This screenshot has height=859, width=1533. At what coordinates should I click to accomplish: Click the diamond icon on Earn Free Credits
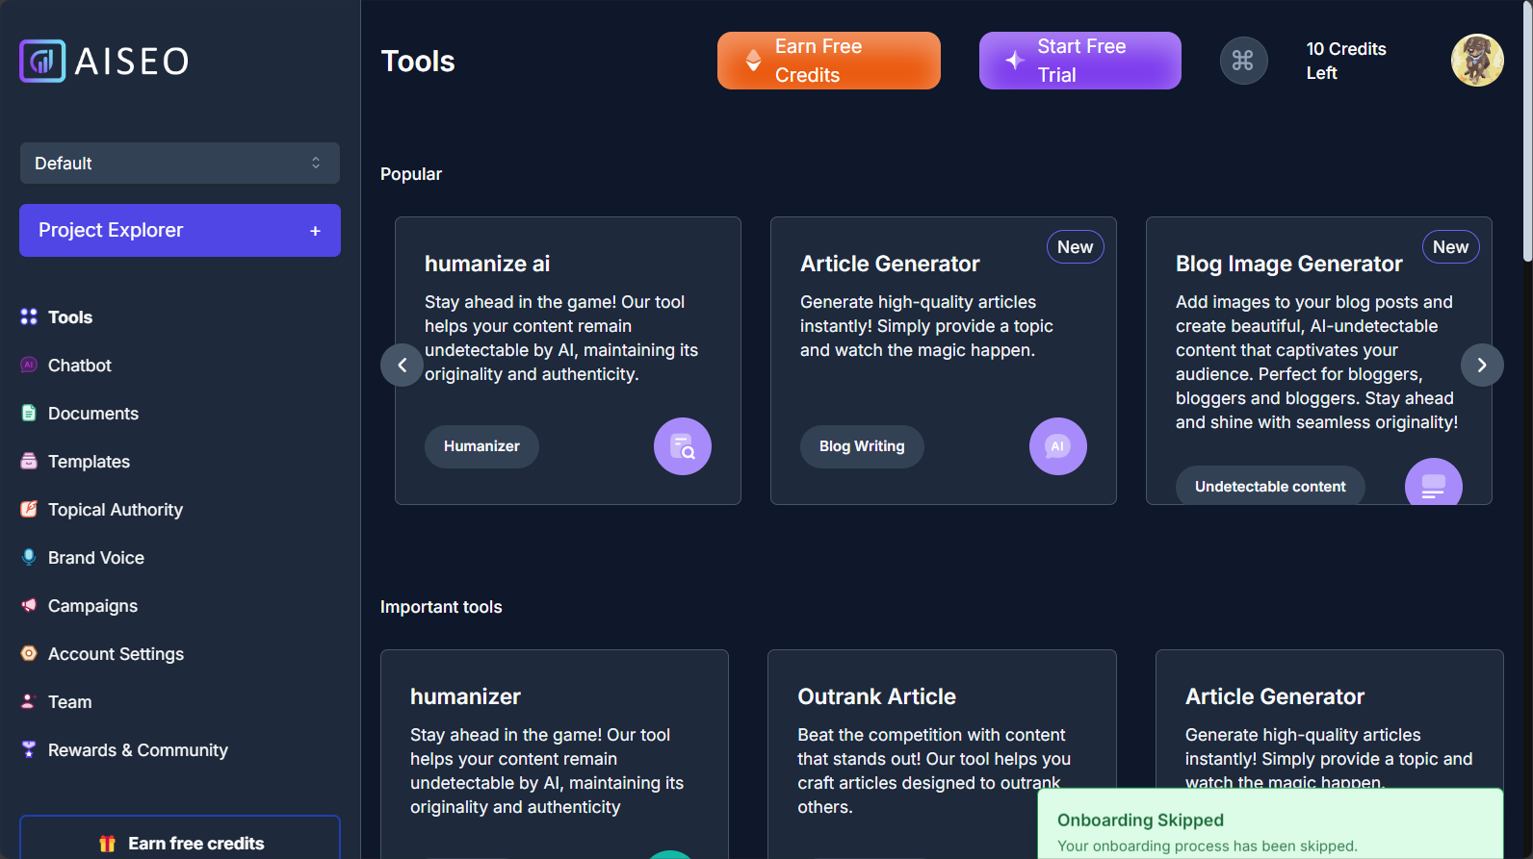(x=754, y=61)
